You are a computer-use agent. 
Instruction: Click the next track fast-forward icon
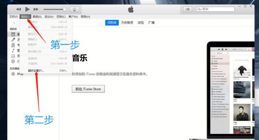coord(36,9)
